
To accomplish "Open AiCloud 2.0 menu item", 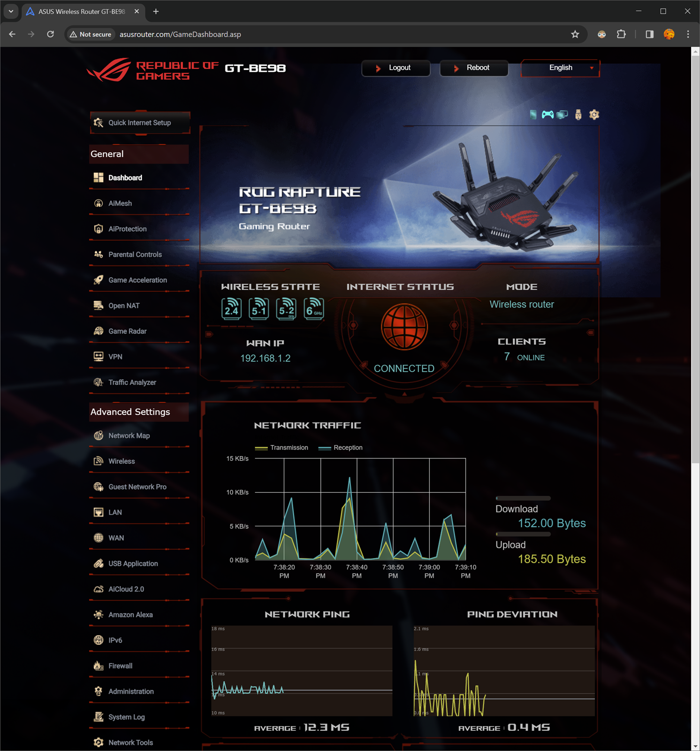I will (139, 589).
